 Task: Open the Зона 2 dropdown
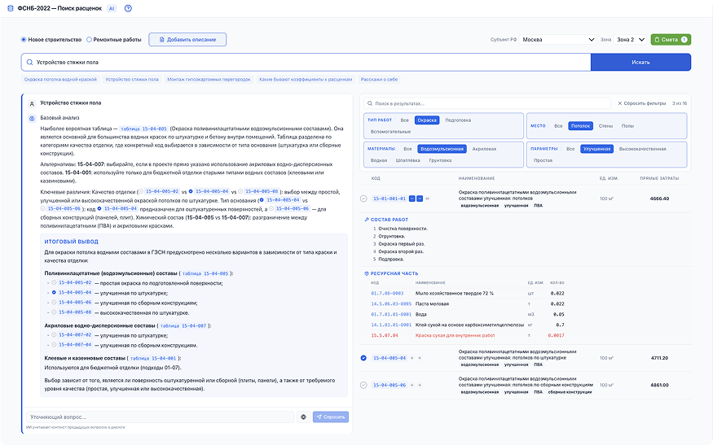tap(630, 40)
